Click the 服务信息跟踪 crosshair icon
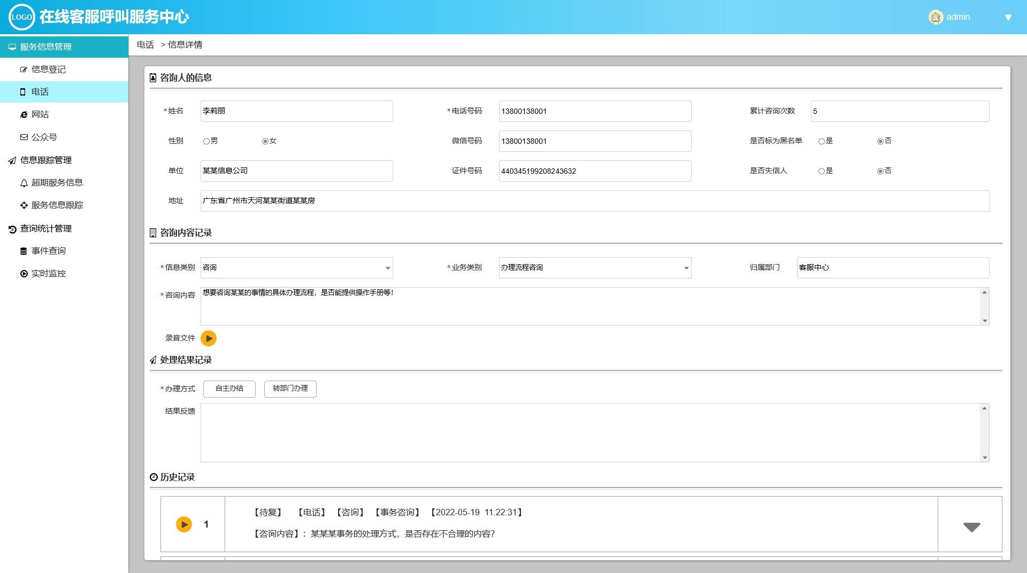 pos(24,205)
